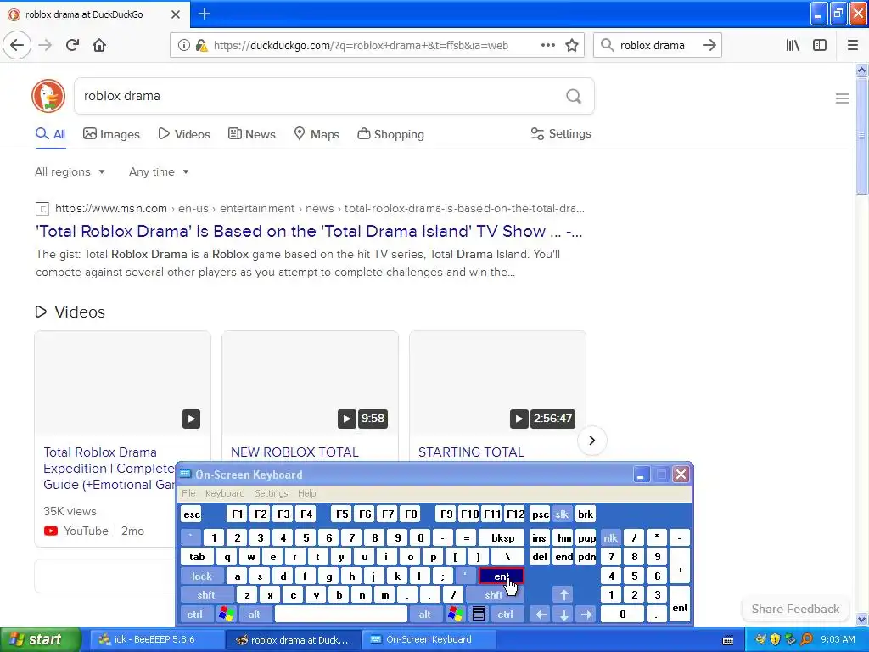
Task: Show site information icon in address bar
Action: (x=184, y=45)
